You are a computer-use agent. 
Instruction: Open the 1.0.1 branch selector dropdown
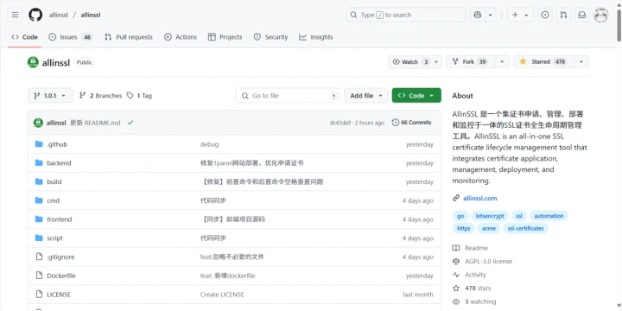tap(50, 96)
